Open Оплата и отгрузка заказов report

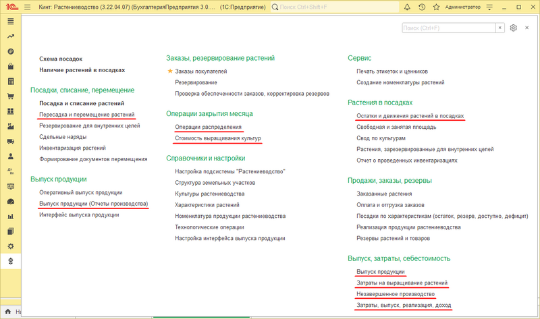390,205
